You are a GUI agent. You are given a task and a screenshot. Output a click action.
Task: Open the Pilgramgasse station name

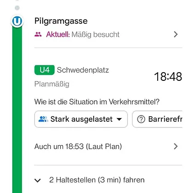tap(61, 21)
